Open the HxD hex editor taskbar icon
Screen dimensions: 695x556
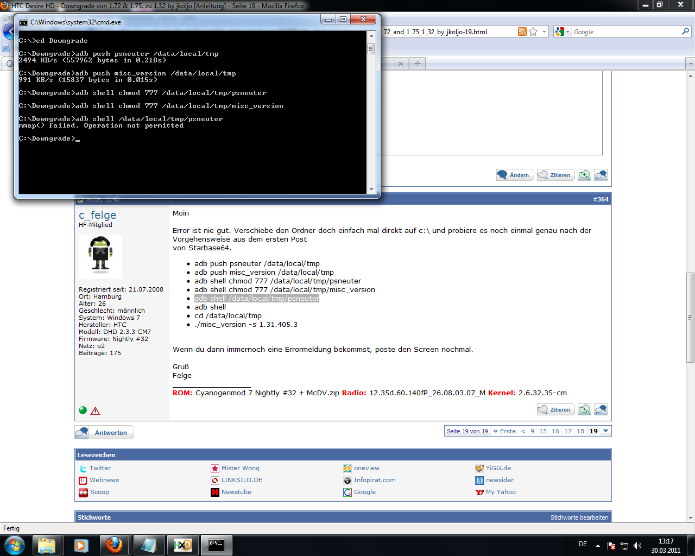182,545
